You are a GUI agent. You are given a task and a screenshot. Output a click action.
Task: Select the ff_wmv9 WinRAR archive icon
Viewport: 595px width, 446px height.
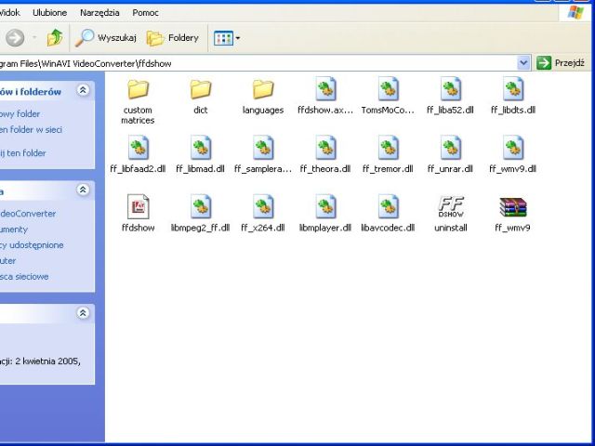coord(513,207)
